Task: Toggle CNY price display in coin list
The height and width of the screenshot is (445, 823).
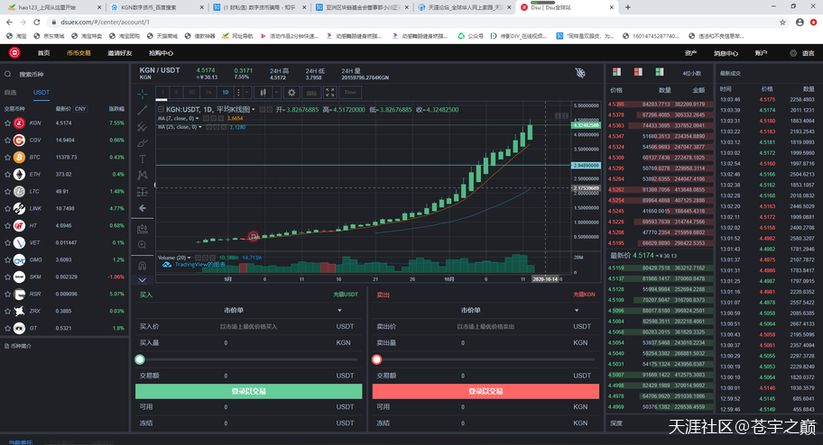Action: (79, 108)
